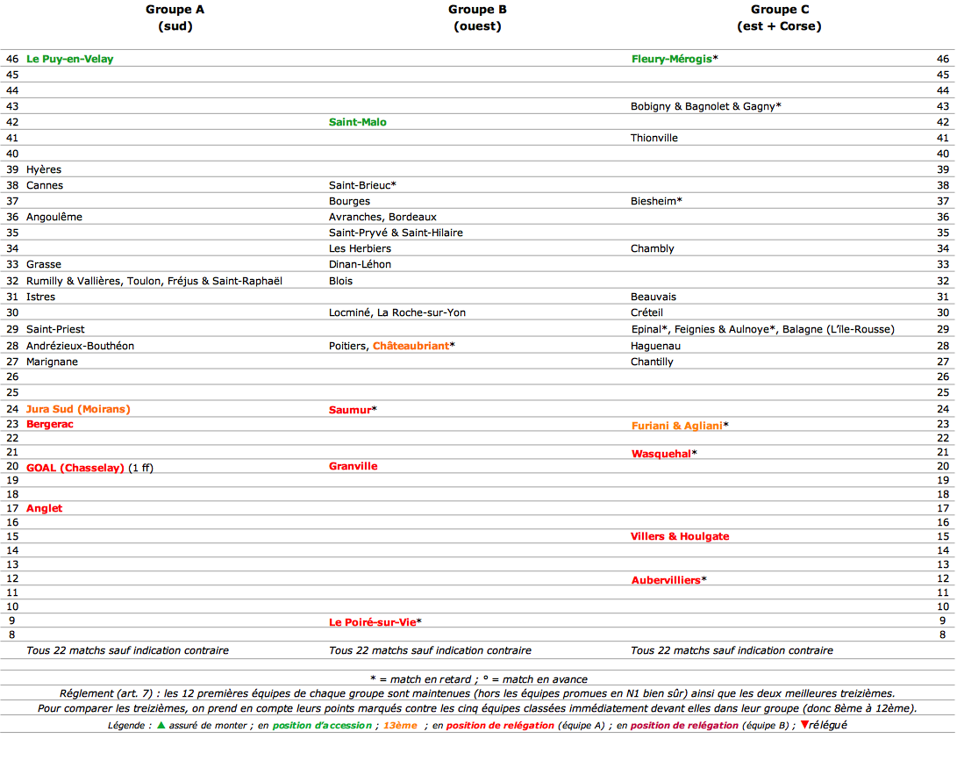
Task: Click Bourges in Groupe B
Action: coord(349,202)
